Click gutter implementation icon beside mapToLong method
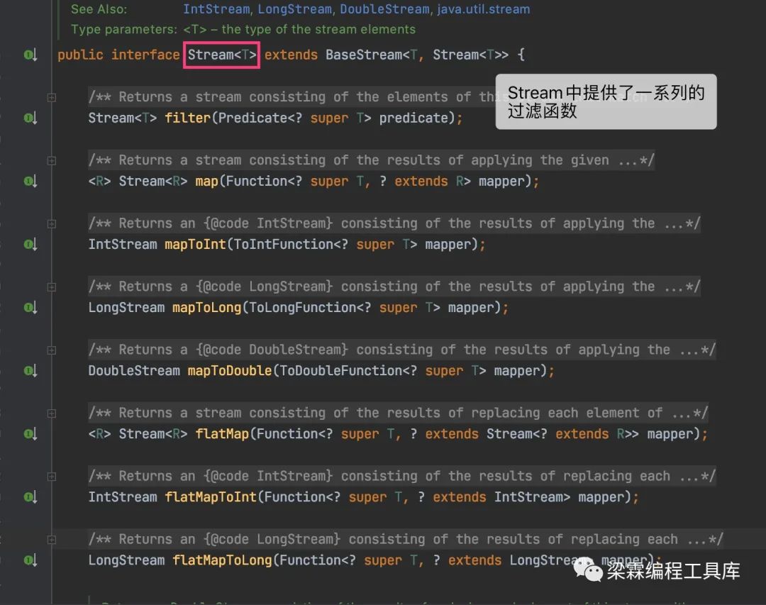Image resolution: width=766 pixels, height=605 pixels. [x=30, y=307]
